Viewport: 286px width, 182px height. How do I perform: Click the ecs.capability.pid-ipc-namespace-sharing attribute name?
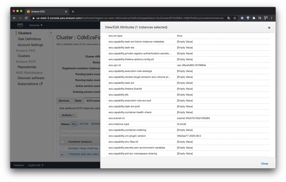[x=133, y=154]
